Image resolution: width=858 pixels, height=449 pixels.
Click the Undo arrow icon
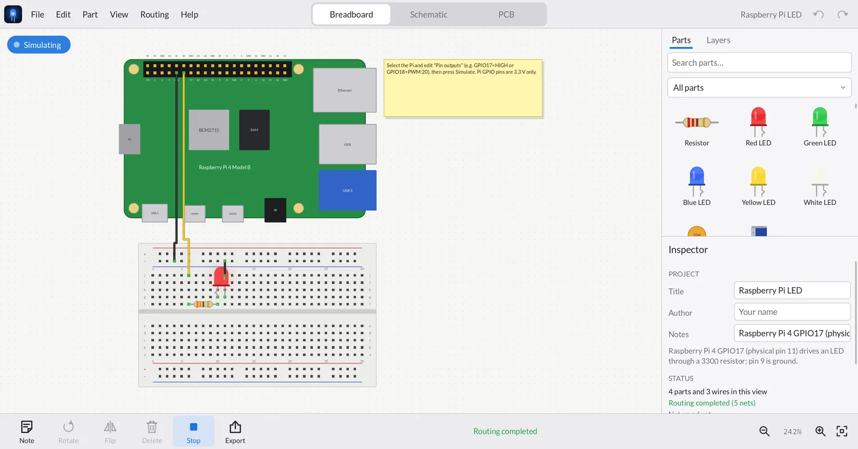point(818,14)
